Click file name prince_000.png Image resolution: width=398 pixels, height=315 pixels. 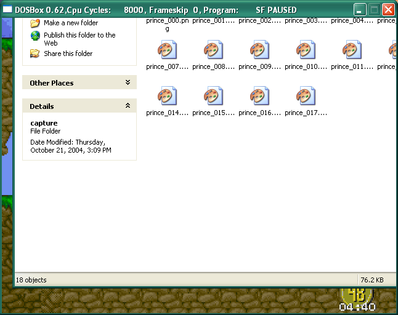tap(168, 25)
